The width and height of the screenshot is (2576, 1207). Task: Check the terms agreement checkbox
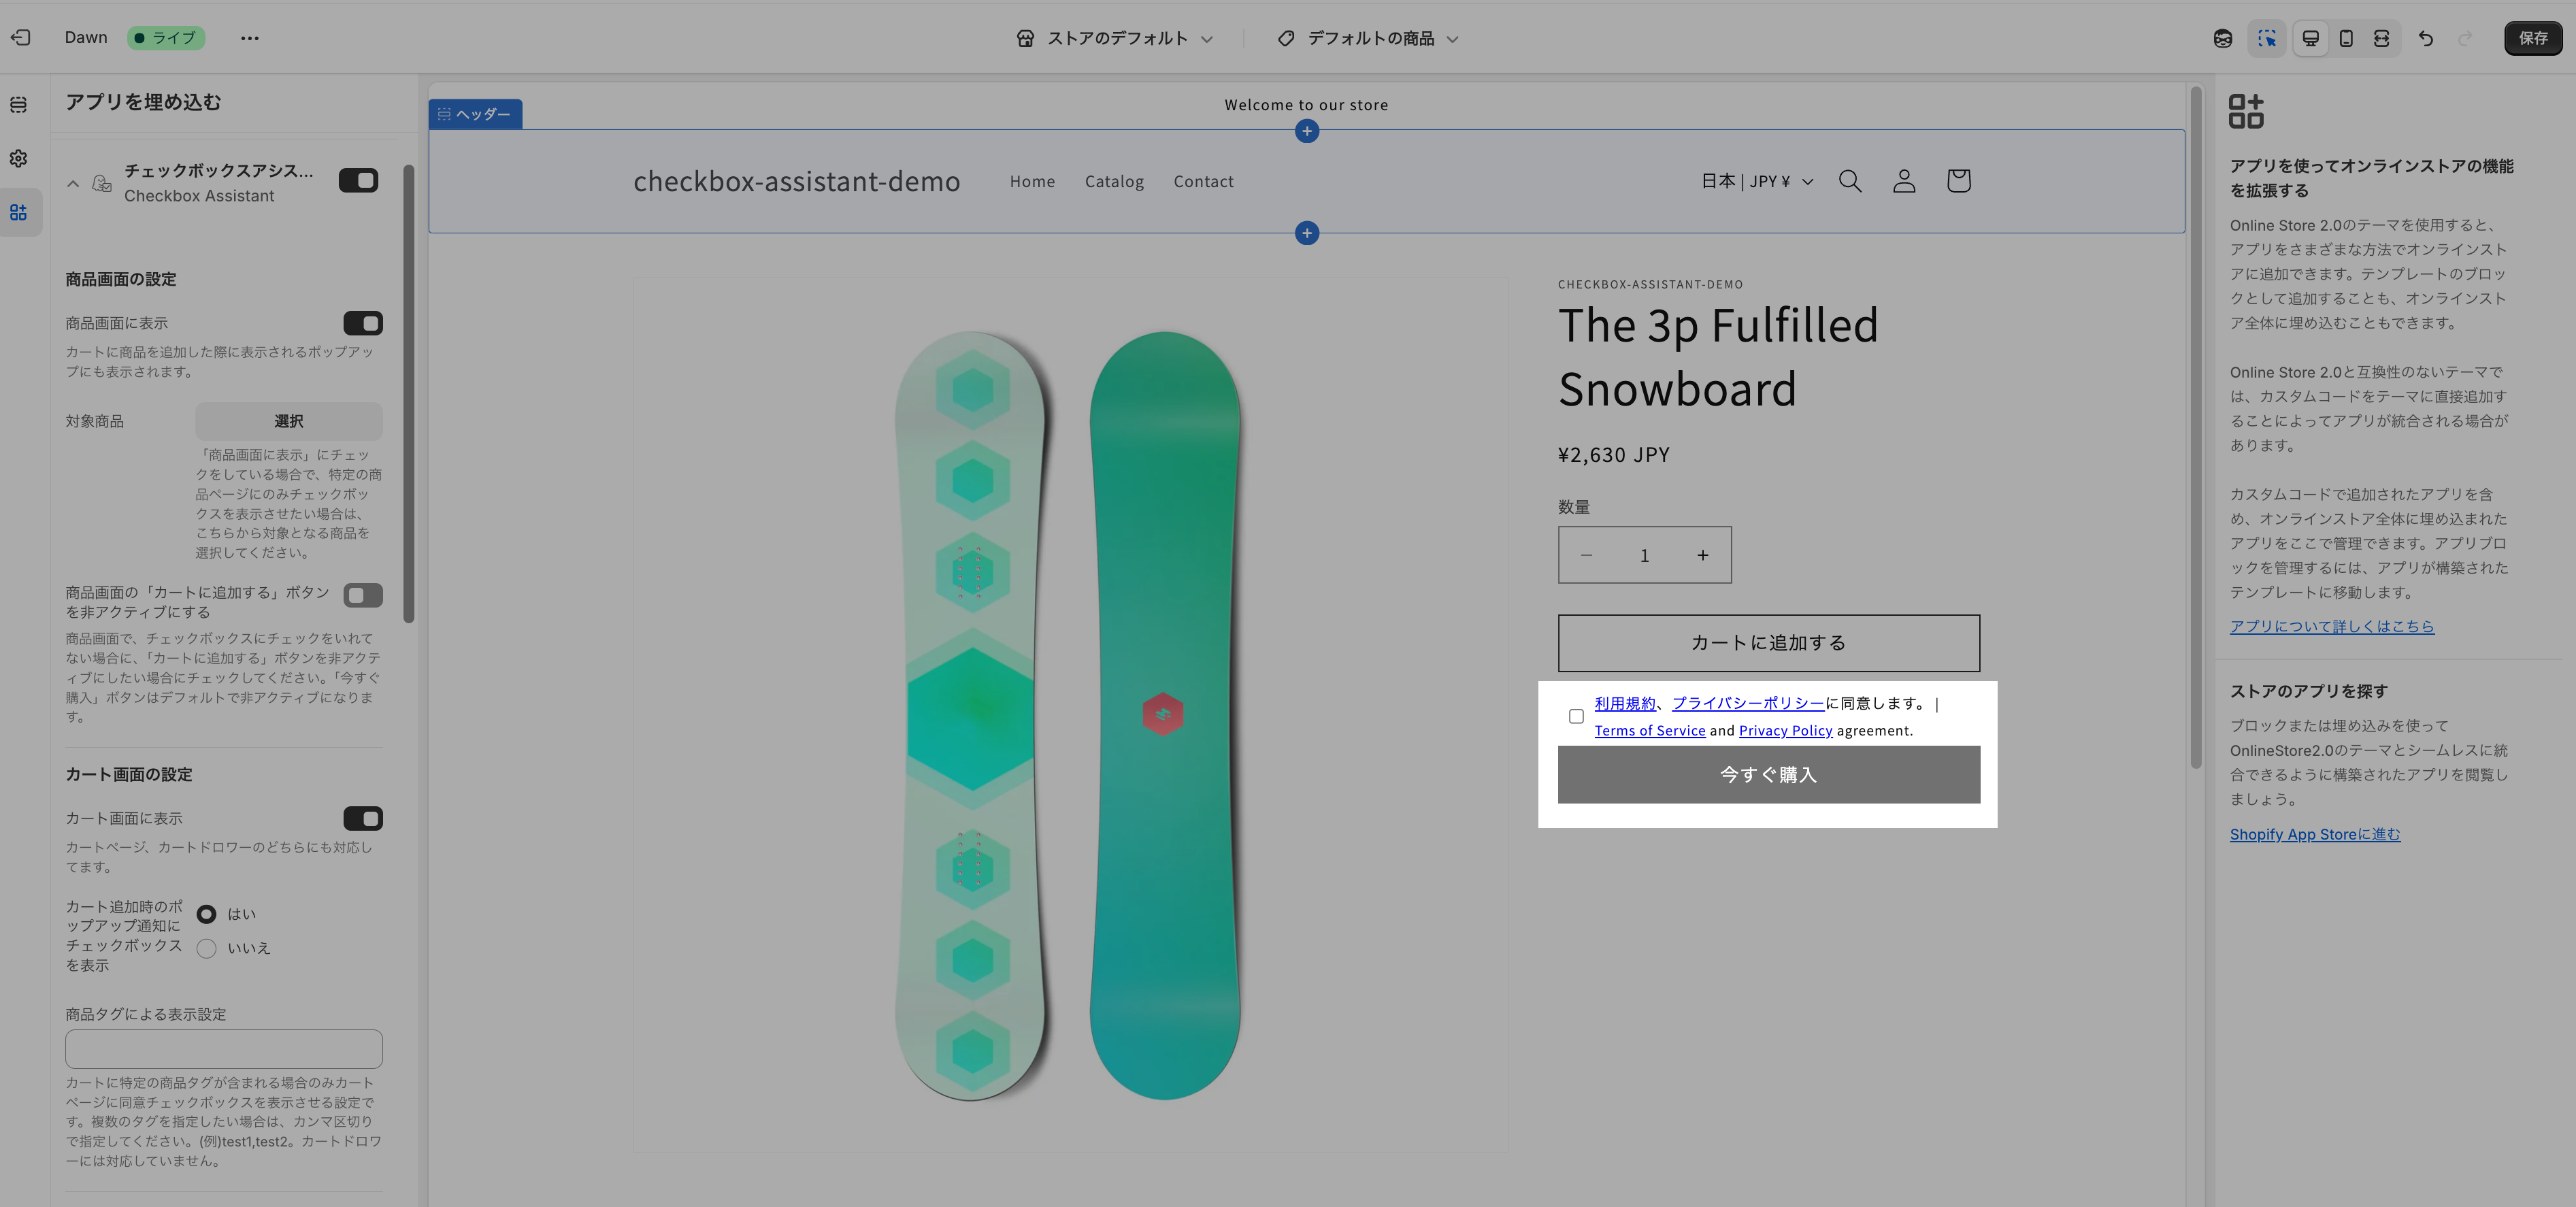pos(1576,716)
